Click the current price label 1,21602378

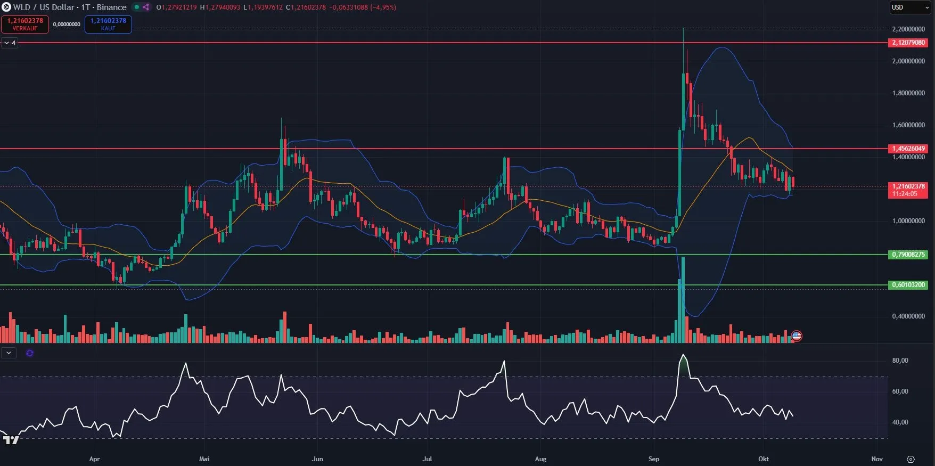(x=908, y=186)
